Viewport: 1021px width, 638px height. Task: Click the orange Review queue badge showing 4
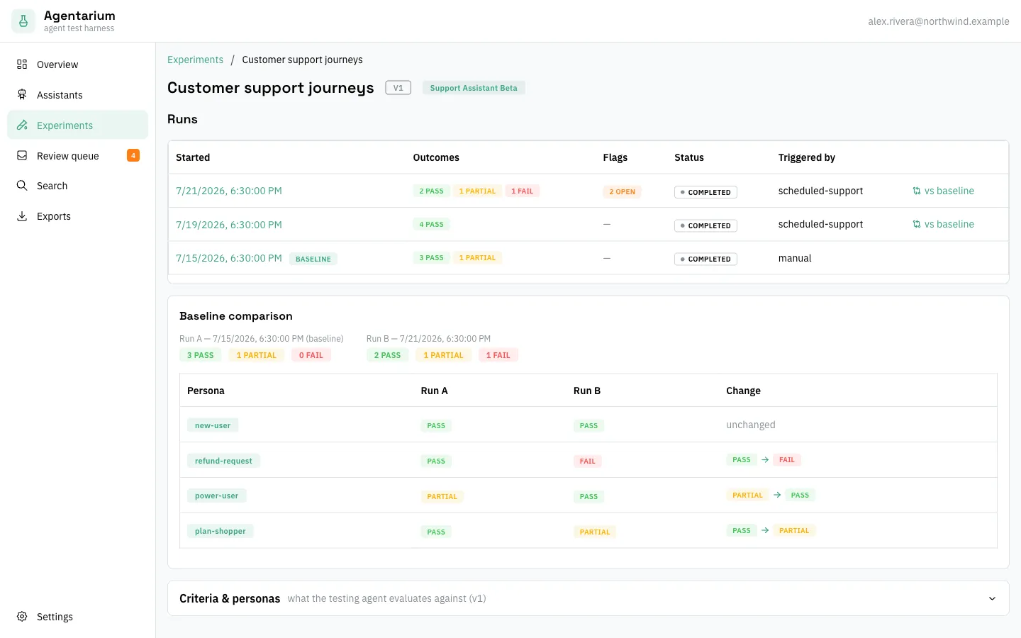point(133,155)
